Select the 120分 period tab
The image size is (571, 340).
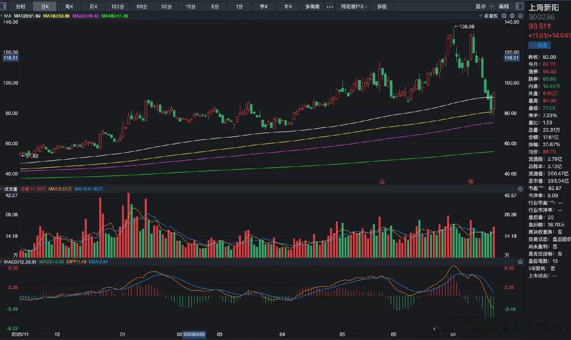click(x=118, y=7)
